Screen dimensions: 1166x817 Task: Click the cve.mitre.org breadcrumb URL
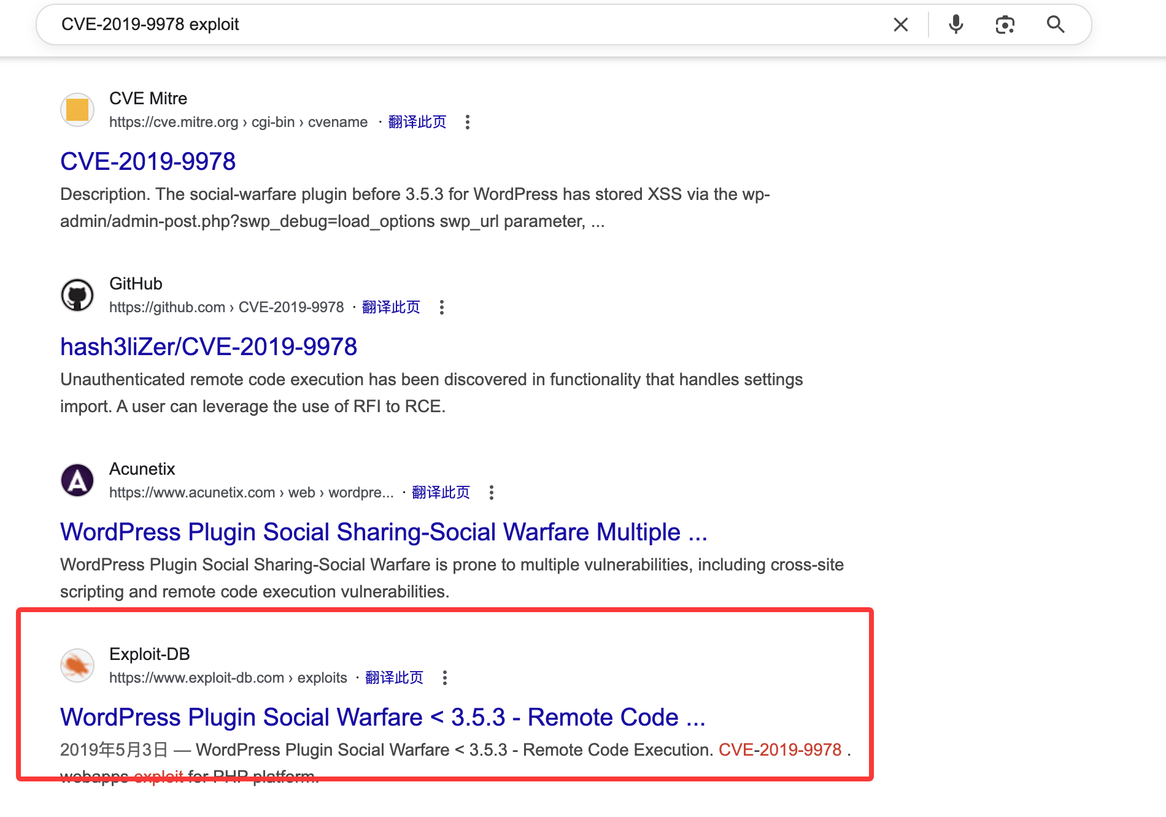tap(238, 122)
